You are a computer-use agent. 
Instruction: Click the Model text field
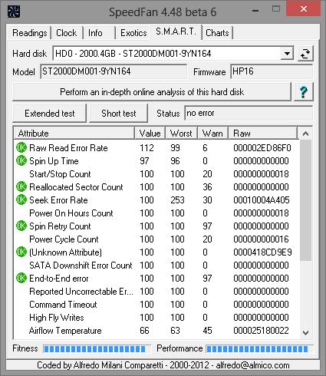114,71
